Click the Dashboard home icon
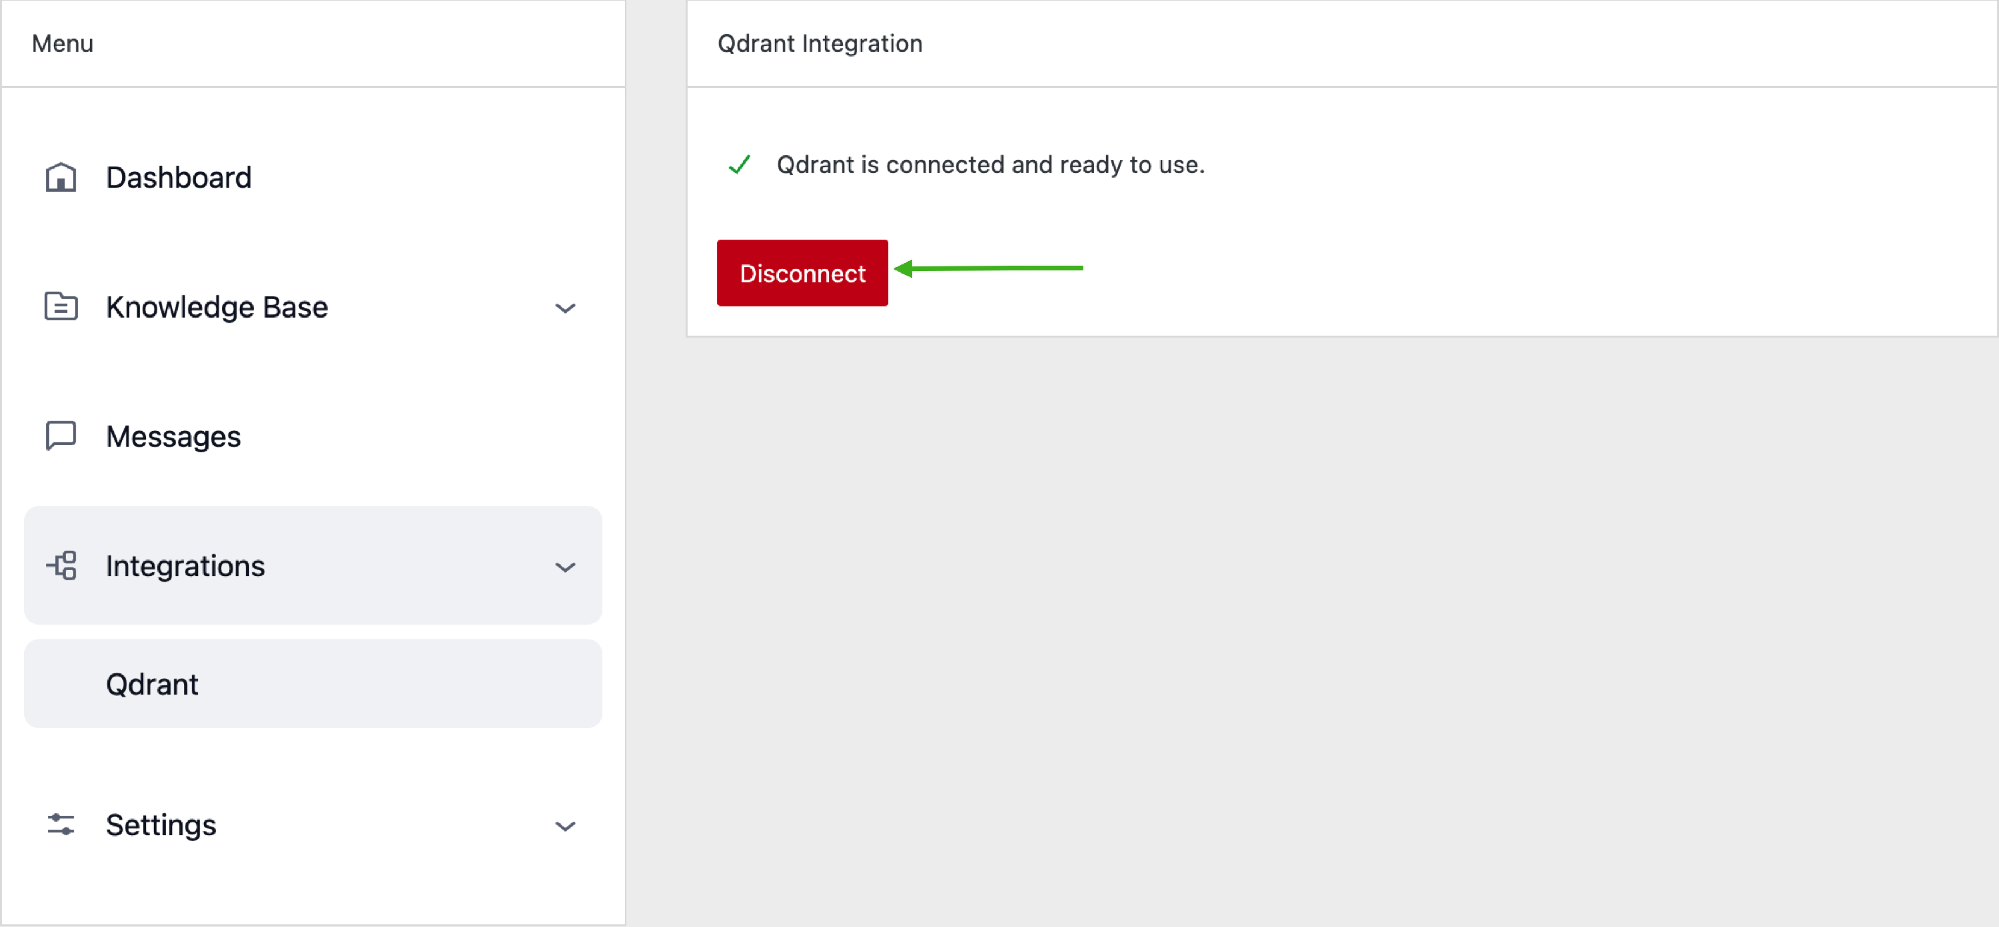 [x=61, y=178]
